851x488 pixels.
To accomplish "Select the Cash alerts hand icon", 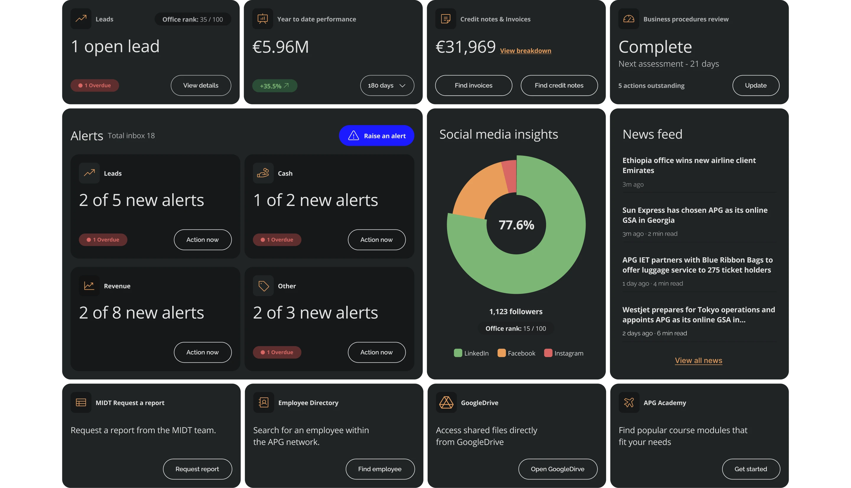I will tap(263, 173).
